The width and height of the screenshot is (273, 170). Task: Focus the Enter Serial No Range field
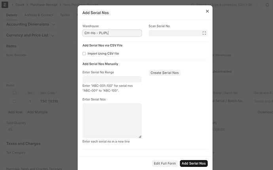point(112,79)
